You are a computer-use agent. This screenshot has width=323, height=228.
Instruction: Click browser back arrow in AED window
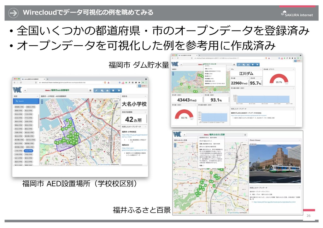pos(15,83)
